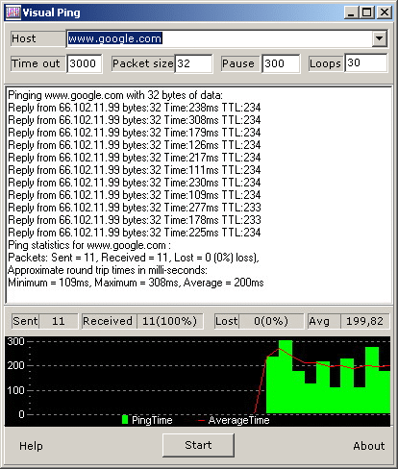Open the Host dropdown arrow
The image size is (398, 469).
click(380, 38)
